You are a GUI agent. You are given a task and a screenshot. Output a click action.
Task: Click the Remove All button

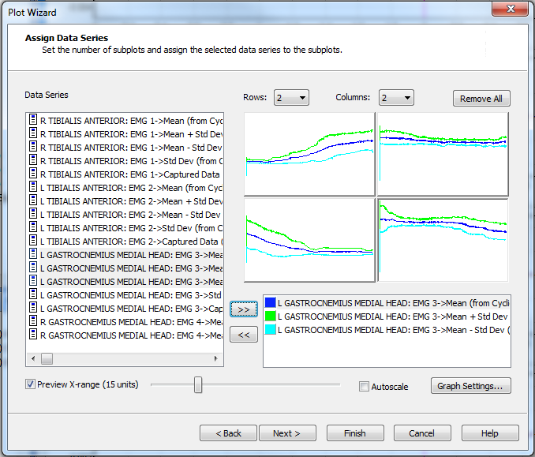pyautogui.click(x=481, y=99)
